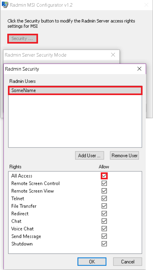
Task: Uncheck Remote Screen Control permission
Action: [x=104, y=183]
